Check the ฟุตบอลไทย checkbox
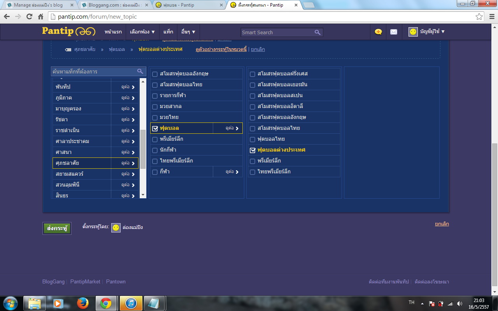The width and height of the screenshot is (498, 311). [253, 139]
